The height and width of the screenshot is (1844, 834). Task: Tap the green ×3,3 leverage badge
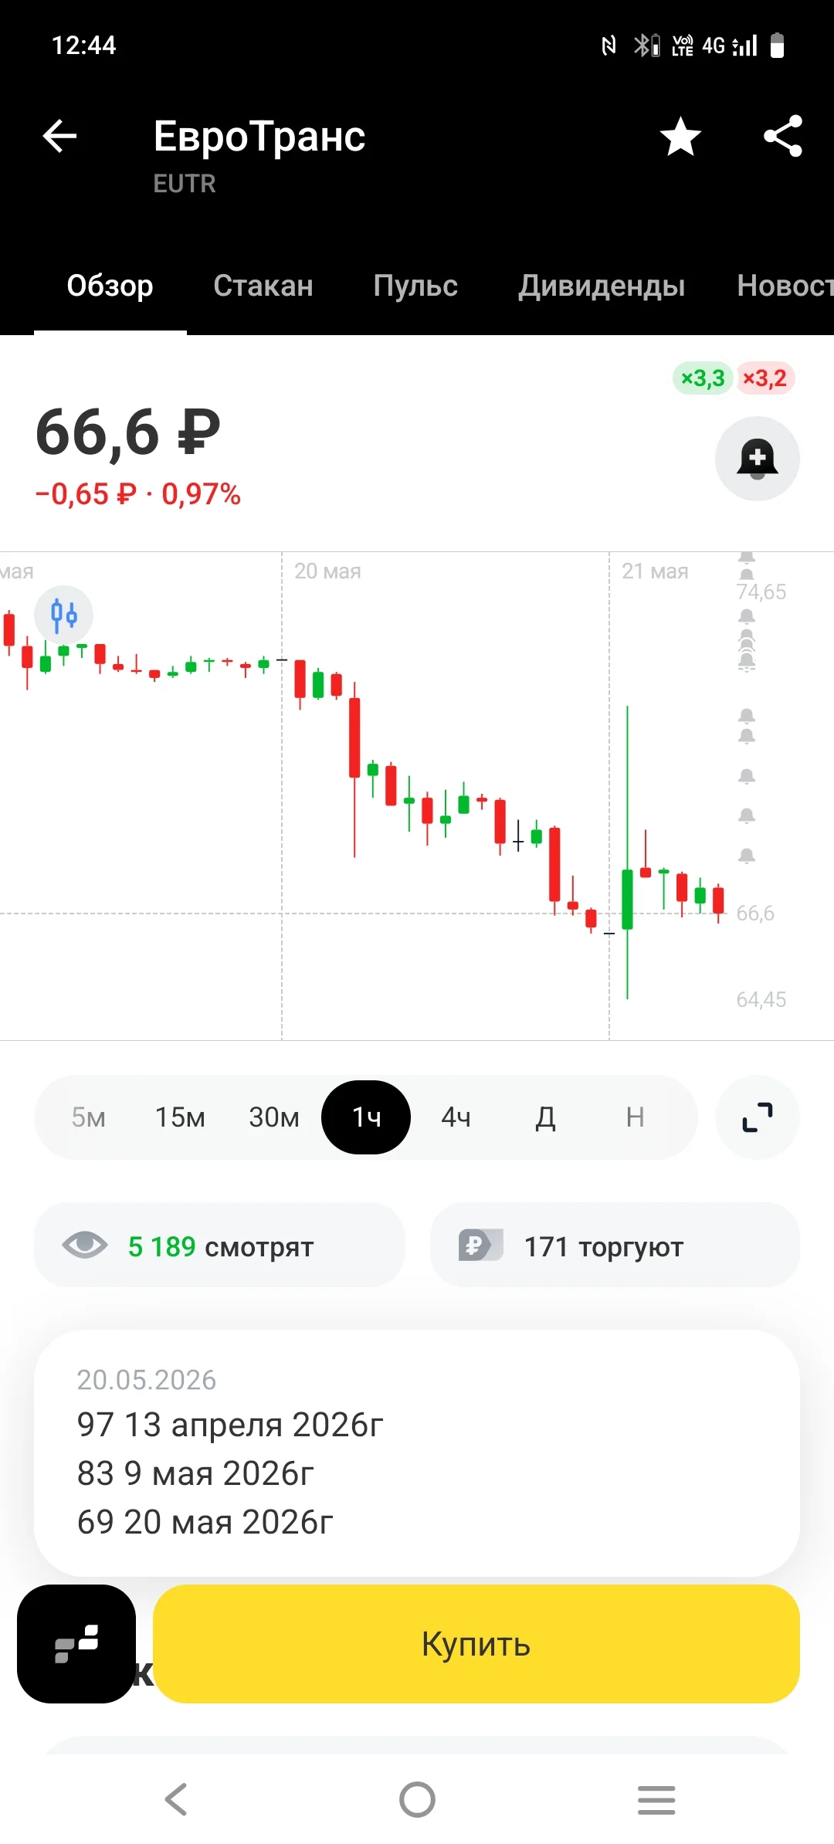pyautogui.click(x=703, y=378)
